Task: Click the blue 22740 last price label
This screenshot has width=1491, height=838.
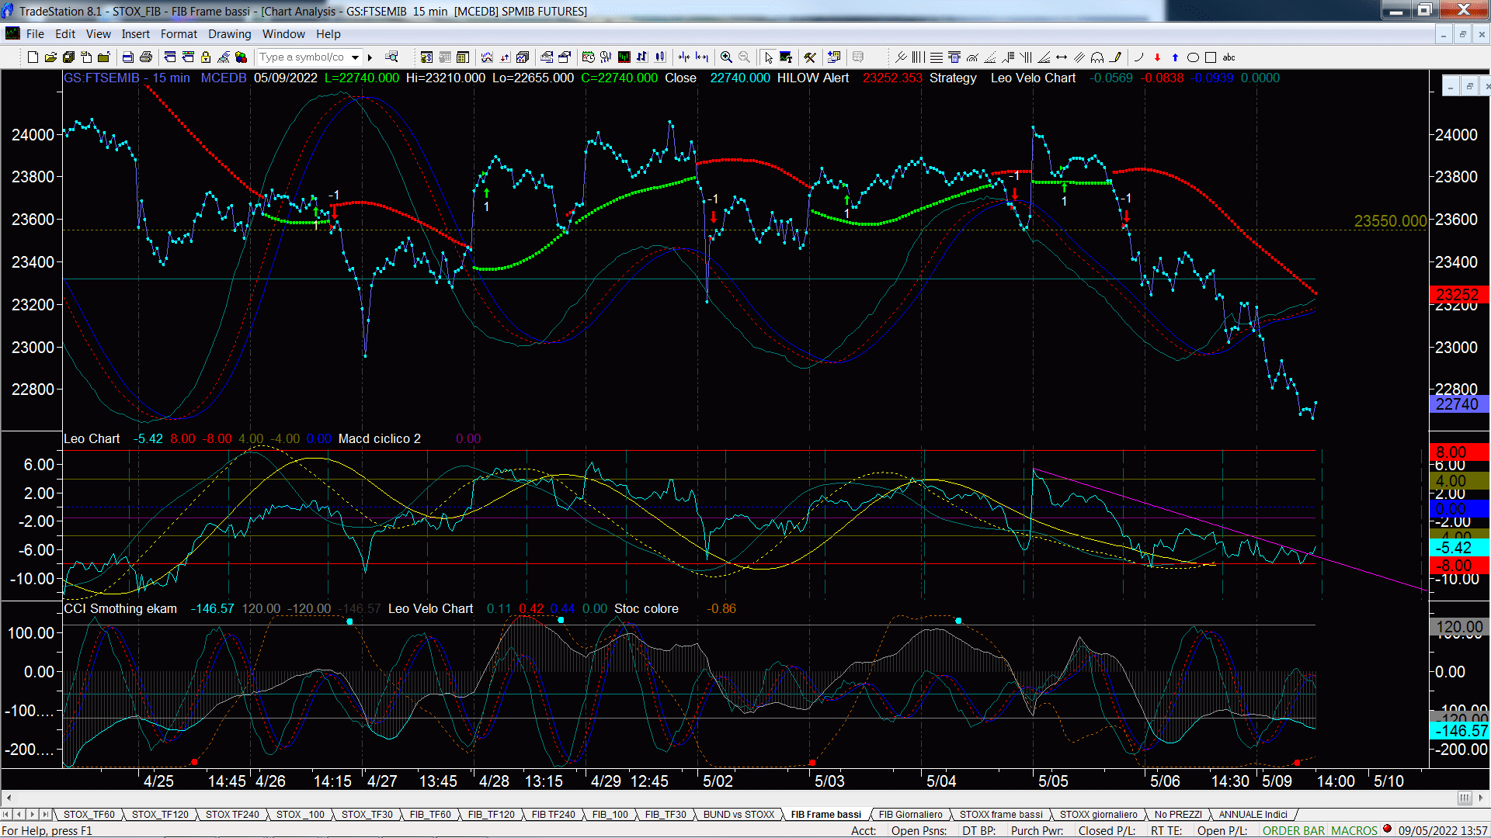Action: click(1458, 404)
